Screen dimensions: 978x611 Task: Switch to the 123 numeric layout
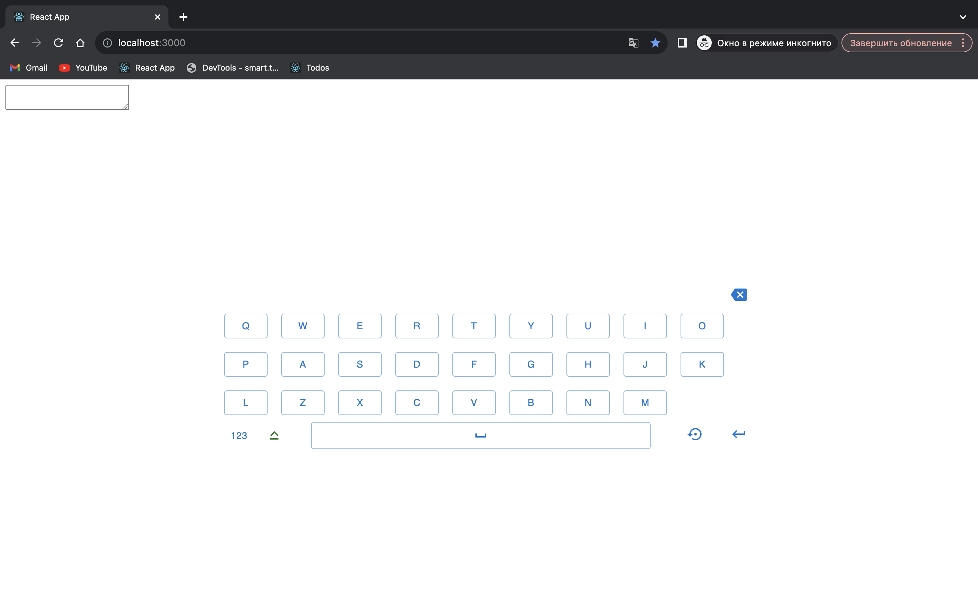tap(239, 436)
